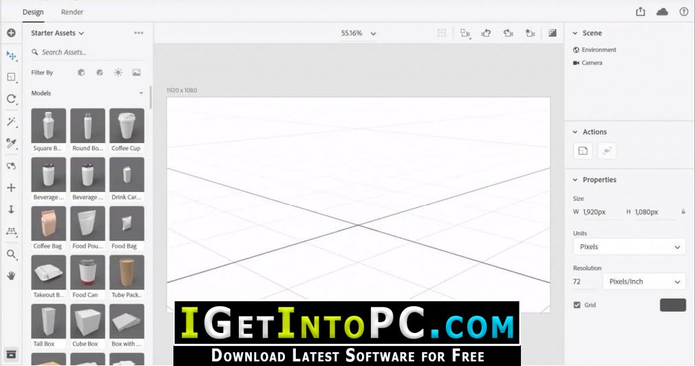
Task: Open the canvas zoom percentage dropdown
Action: click(359, 33)
